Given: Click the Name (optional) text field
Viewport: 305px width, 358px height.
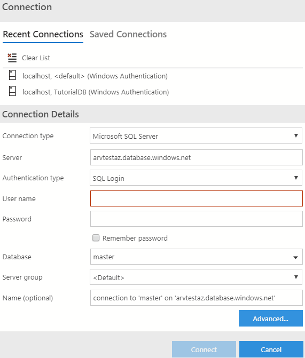Looking at the screenshot, I should (197, 298).
